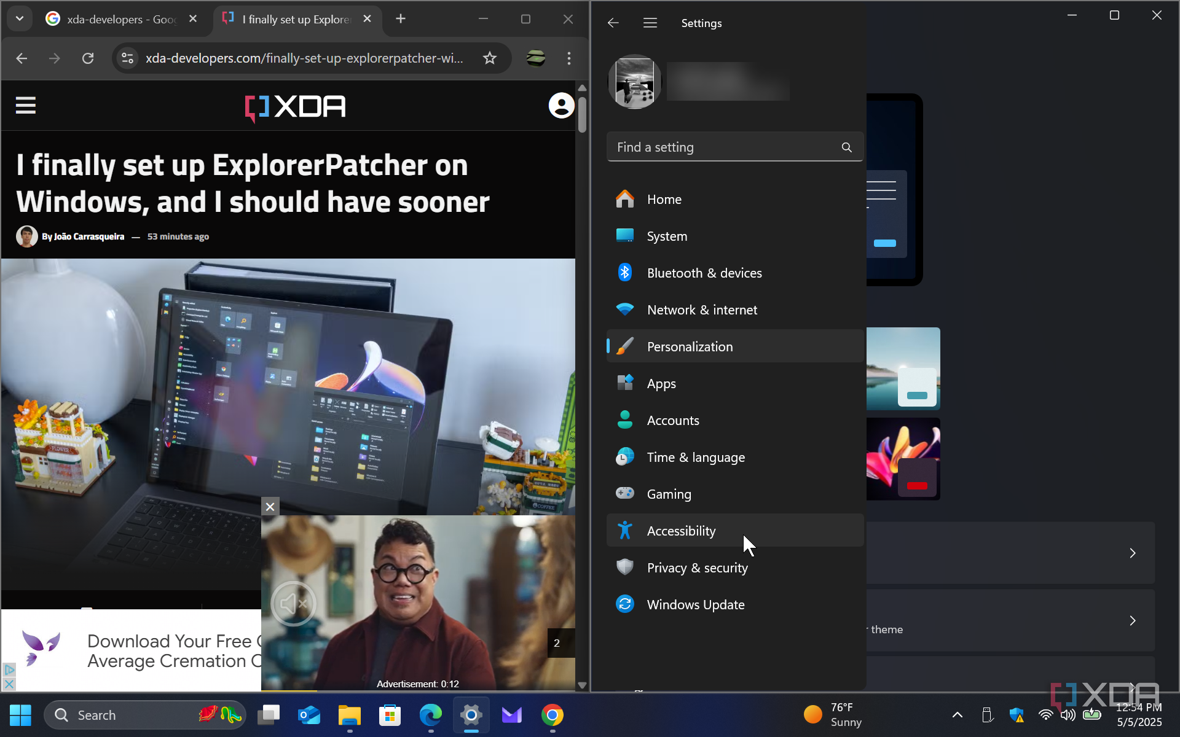Close the ExplorerPatcher article tab
The width and height of the screenshot is (1180, 737).
click(x=367, y=19)
